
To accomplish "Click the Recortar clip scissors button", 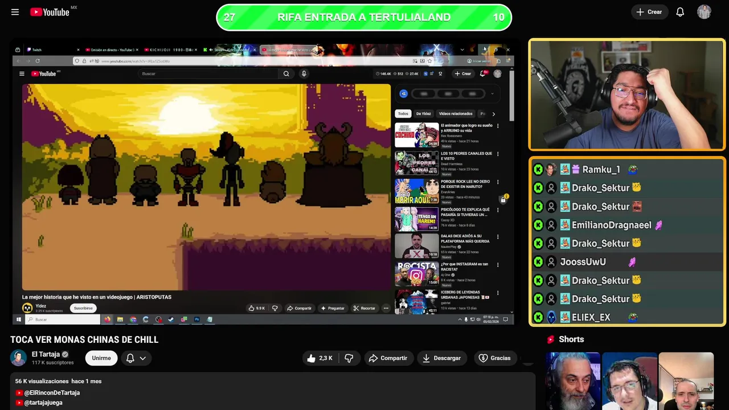I will [x=364, y=308].
